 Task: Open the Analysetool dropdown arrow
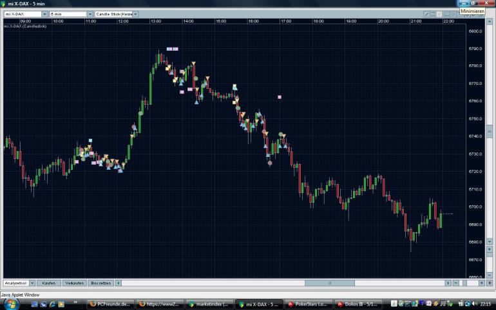32,283
